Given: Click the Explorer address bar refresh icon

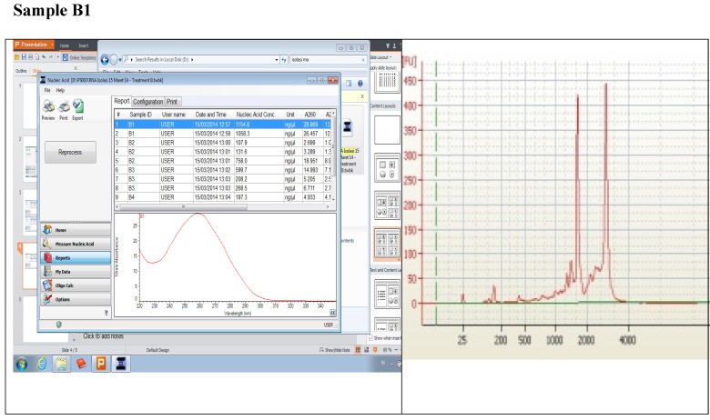Looking at the screenshot, I should (284, 59).
